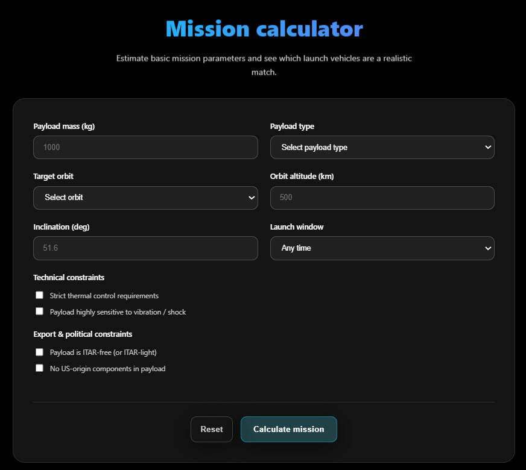
Task: Open the Payload type dropdown
Action: tap(382, 147)
